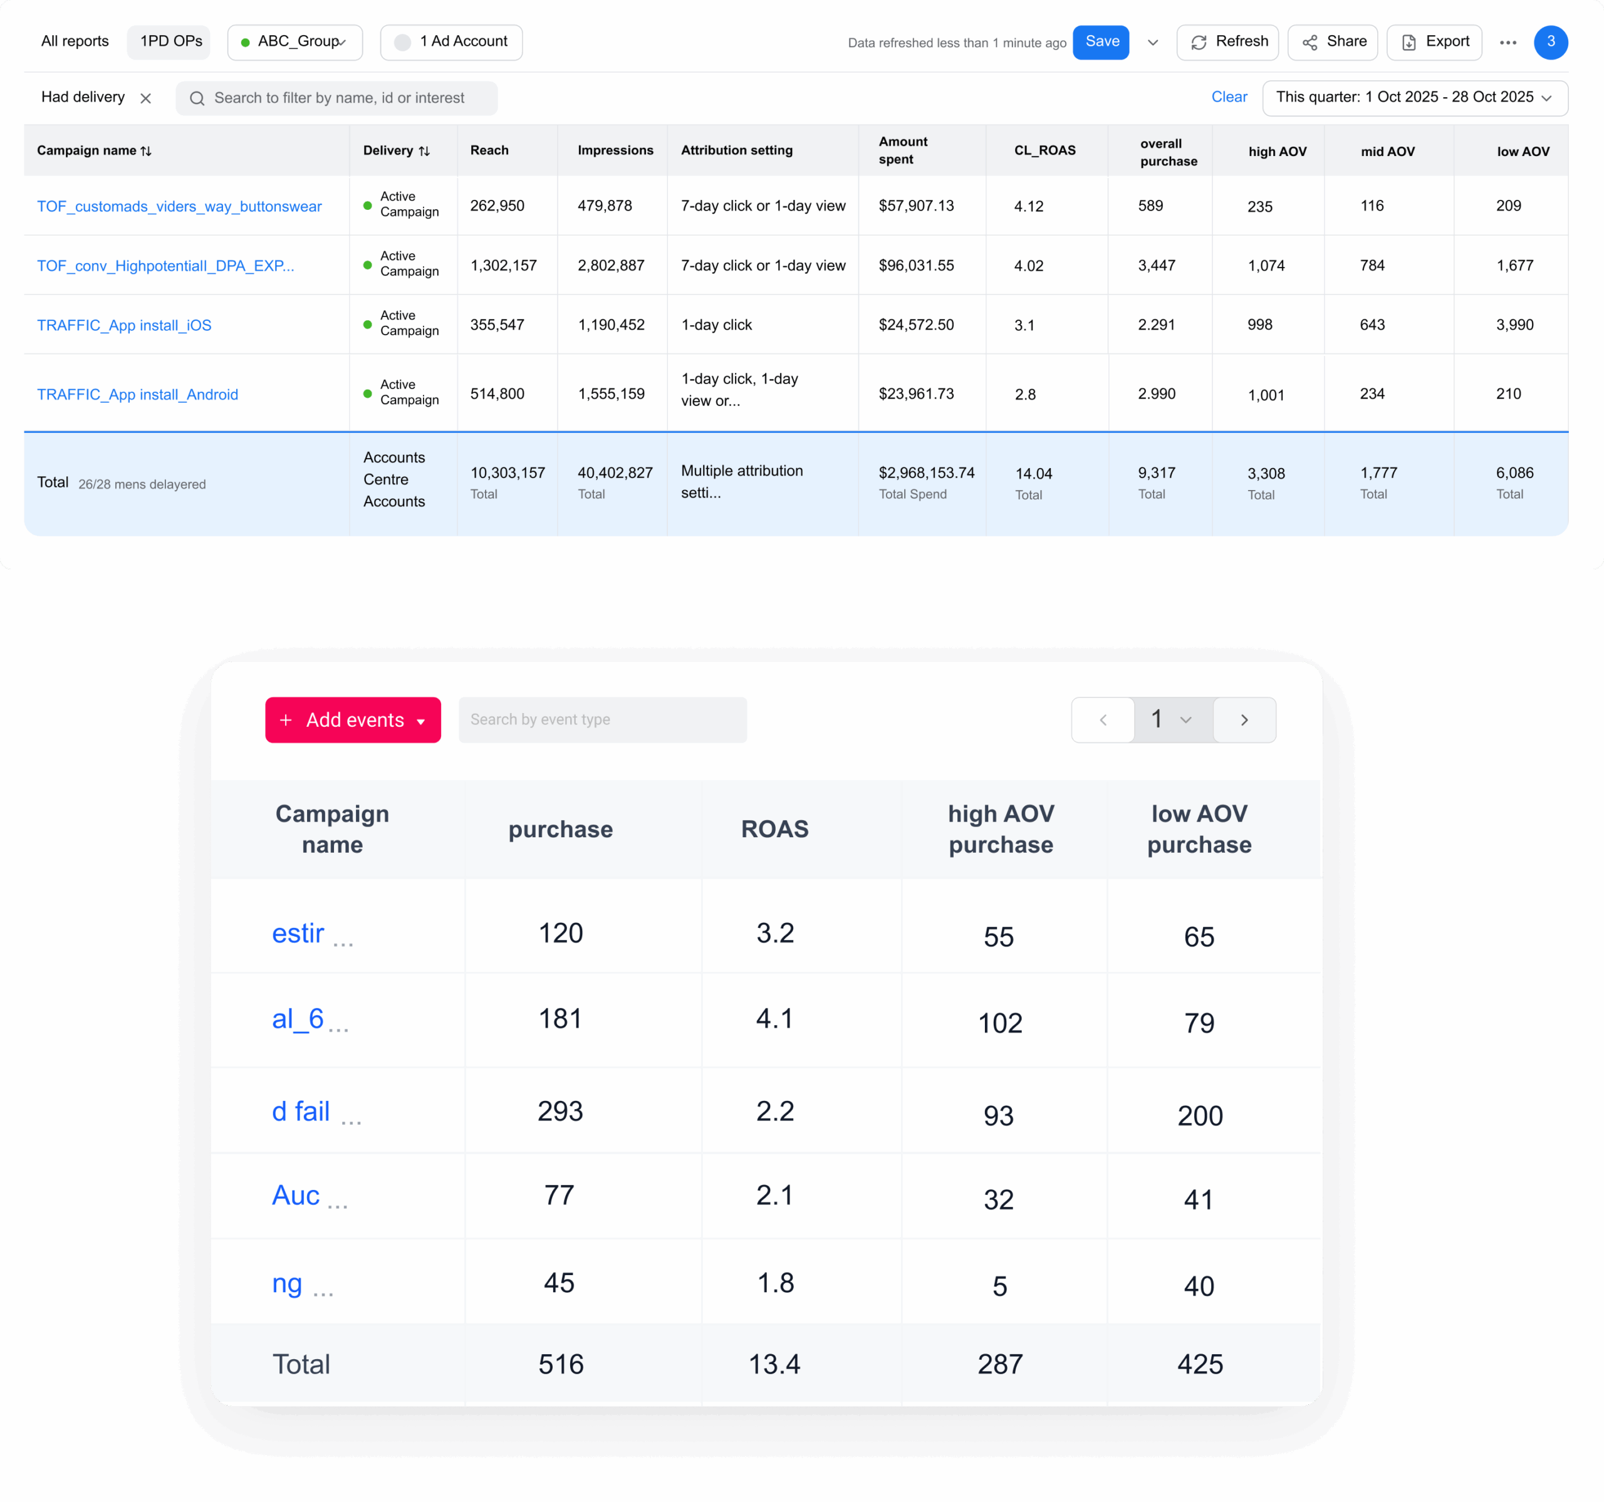1604x1502 pixels.
Task: Click the Share icon button
Action: pos(1332,42)
